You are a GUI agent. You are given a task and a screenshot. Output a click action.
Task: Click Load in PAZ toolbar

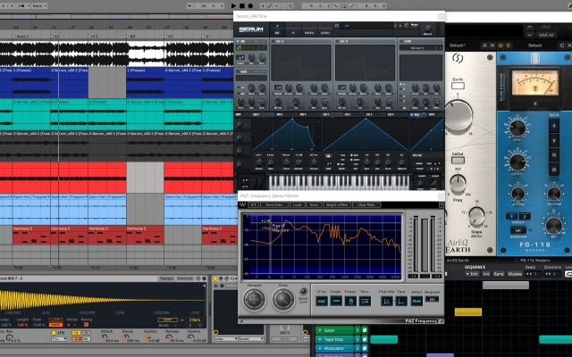point(297,205)
